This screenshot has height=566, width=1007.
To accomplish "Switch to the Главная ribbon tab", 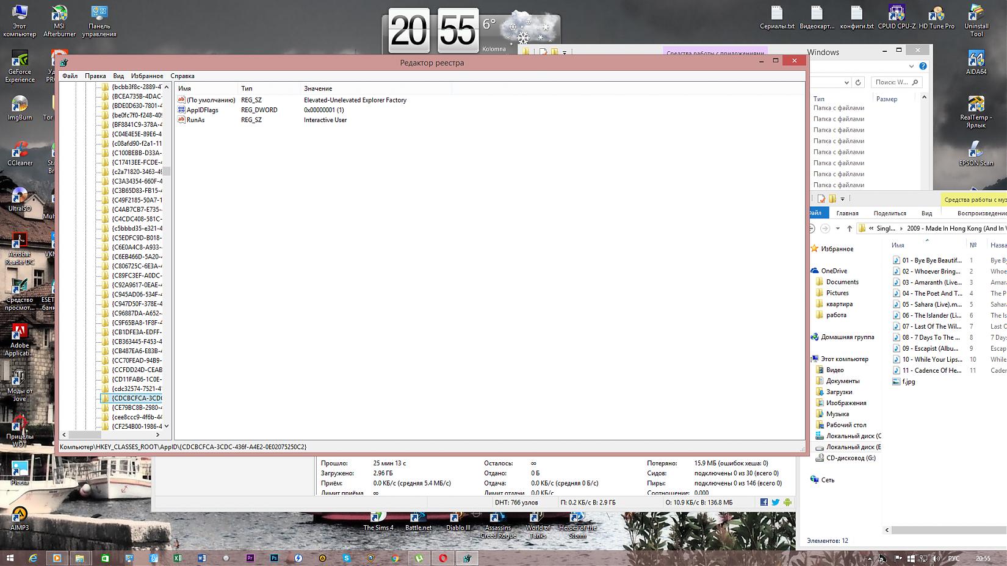I will [x=847, y=213].
